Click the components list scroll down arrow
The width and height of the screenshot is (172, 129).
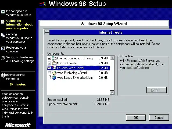tap(112, 92)
